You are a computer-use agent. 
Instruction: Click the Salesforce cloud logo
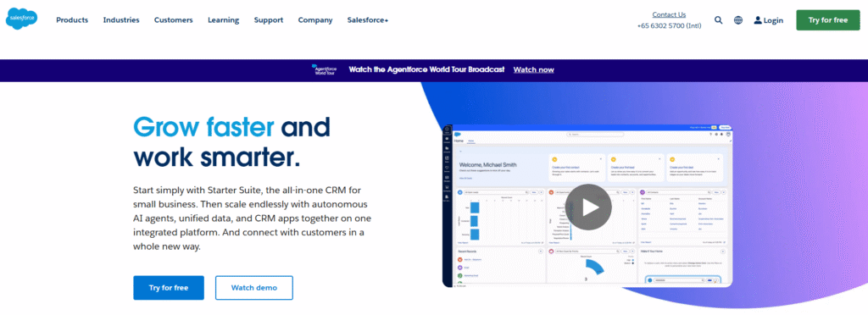point(21,19)
